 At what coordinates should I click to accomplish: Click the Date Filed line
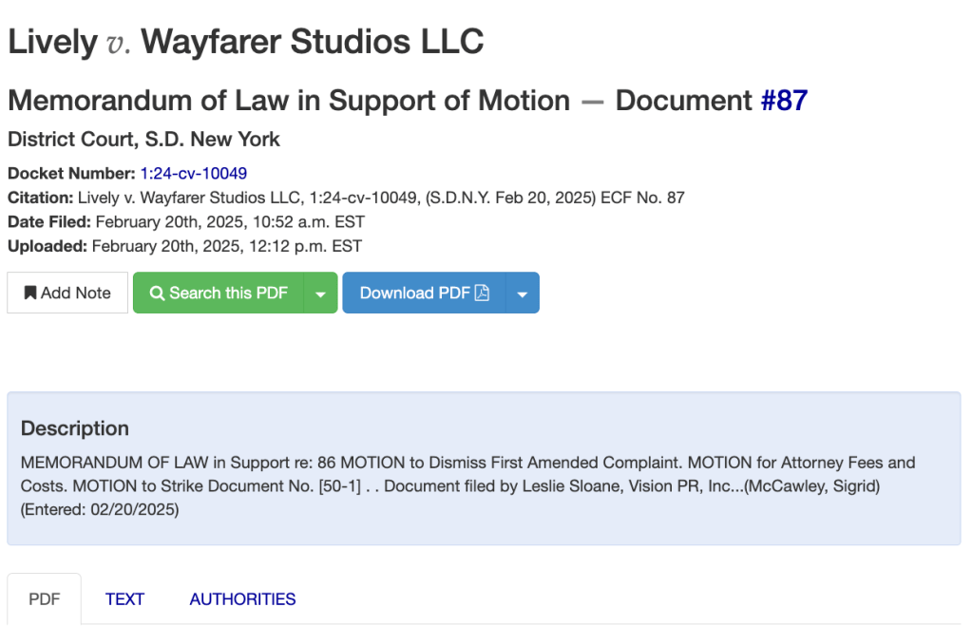click(186, 221)
